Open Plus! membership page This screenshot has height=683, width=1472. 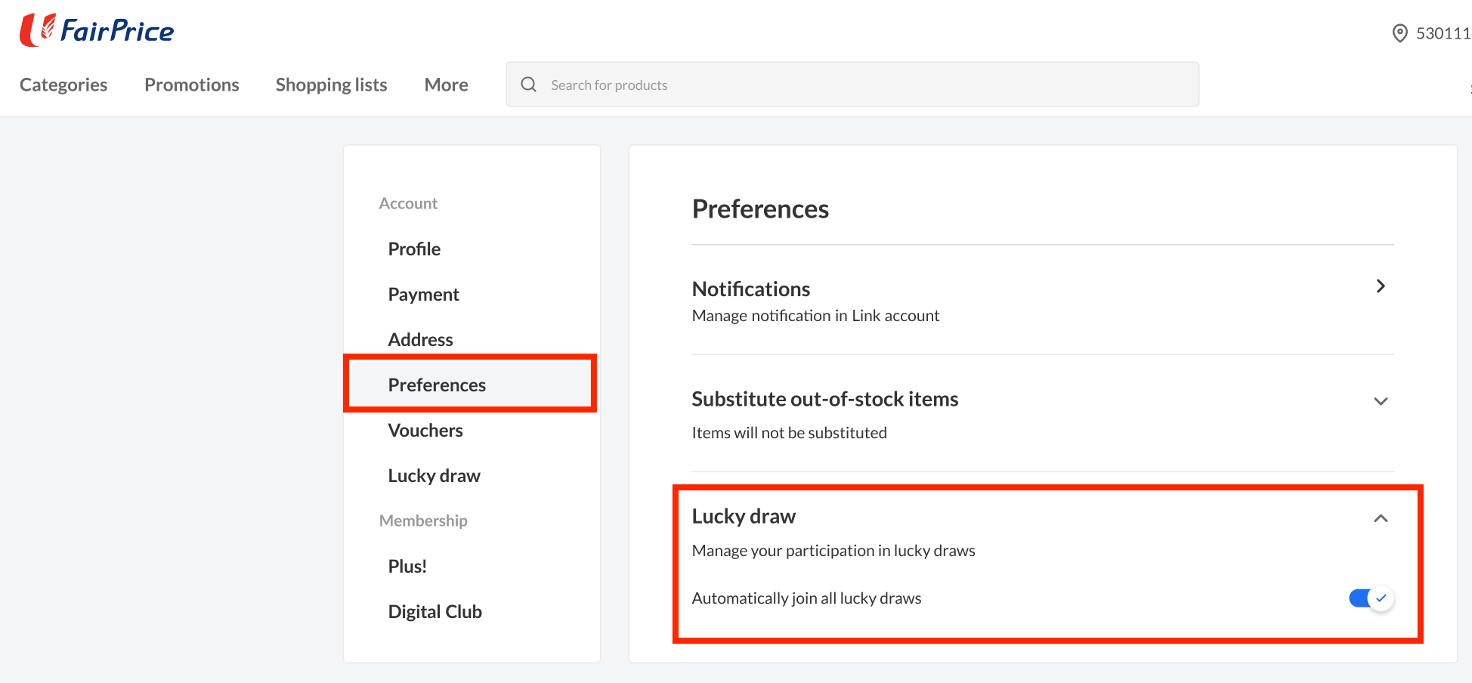point(407,567)
